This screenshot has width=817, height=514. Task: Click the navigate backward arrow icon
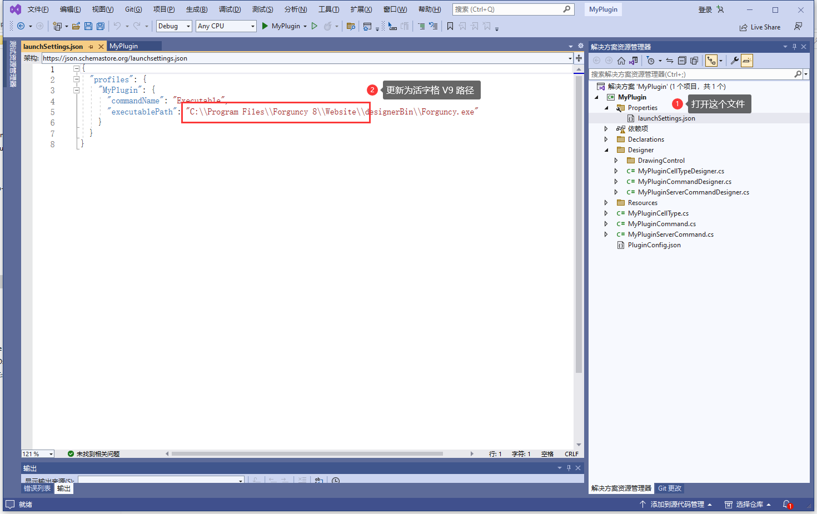21,26
